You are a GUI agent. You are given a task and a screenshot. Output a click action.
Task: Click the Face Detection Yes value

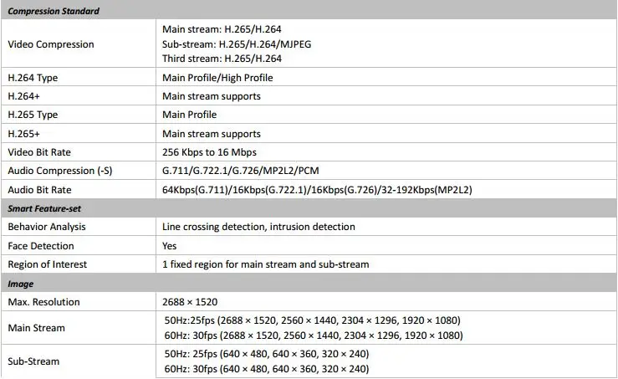170,246
